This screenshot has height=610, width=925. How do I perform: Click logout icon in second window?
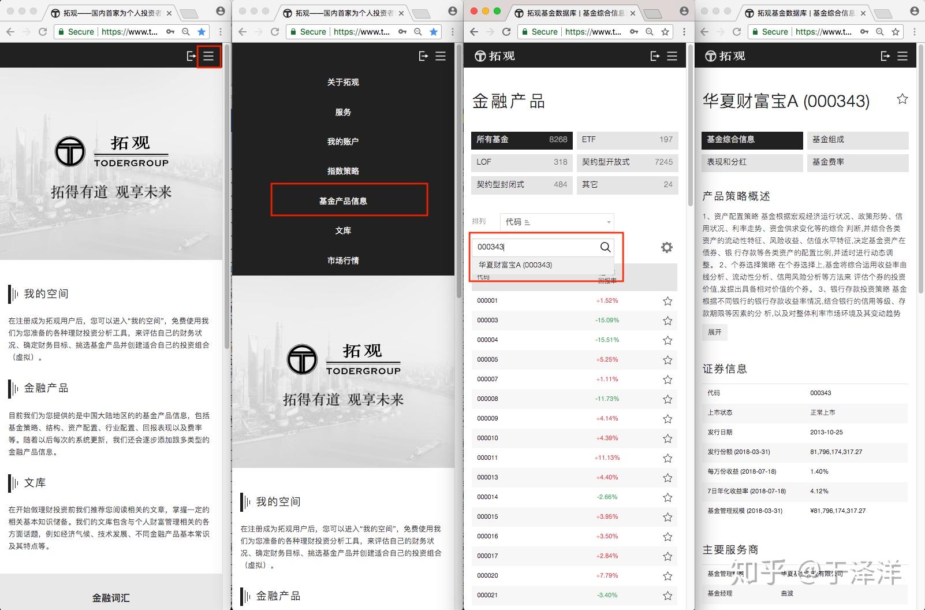pyautogui.click(x=423, y=56)
